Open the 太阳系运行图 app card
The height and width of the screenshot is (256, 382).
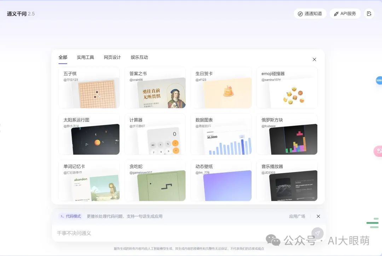click(x=89, y=134)
